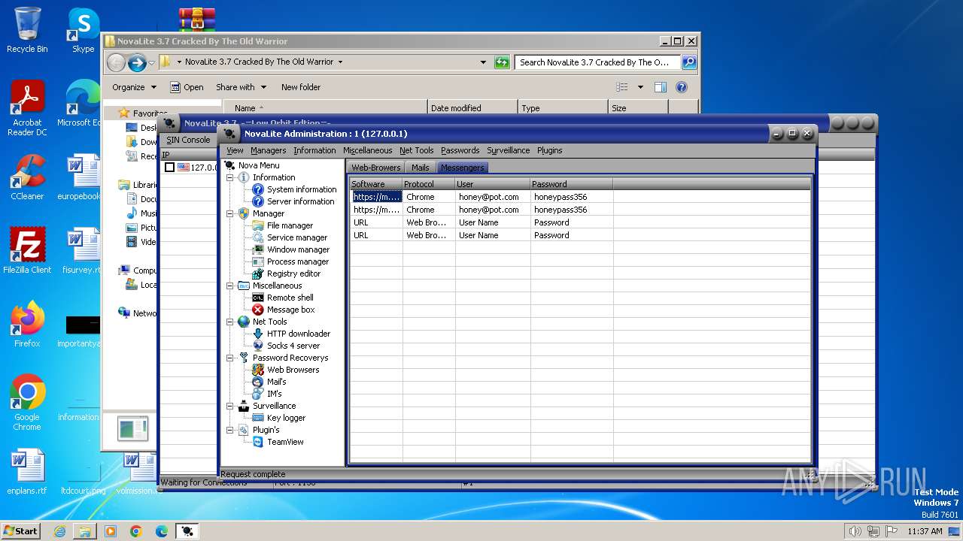963x541 pixels.
Task: Collapse the Information tree node
Action: click(x=230, y=177)
